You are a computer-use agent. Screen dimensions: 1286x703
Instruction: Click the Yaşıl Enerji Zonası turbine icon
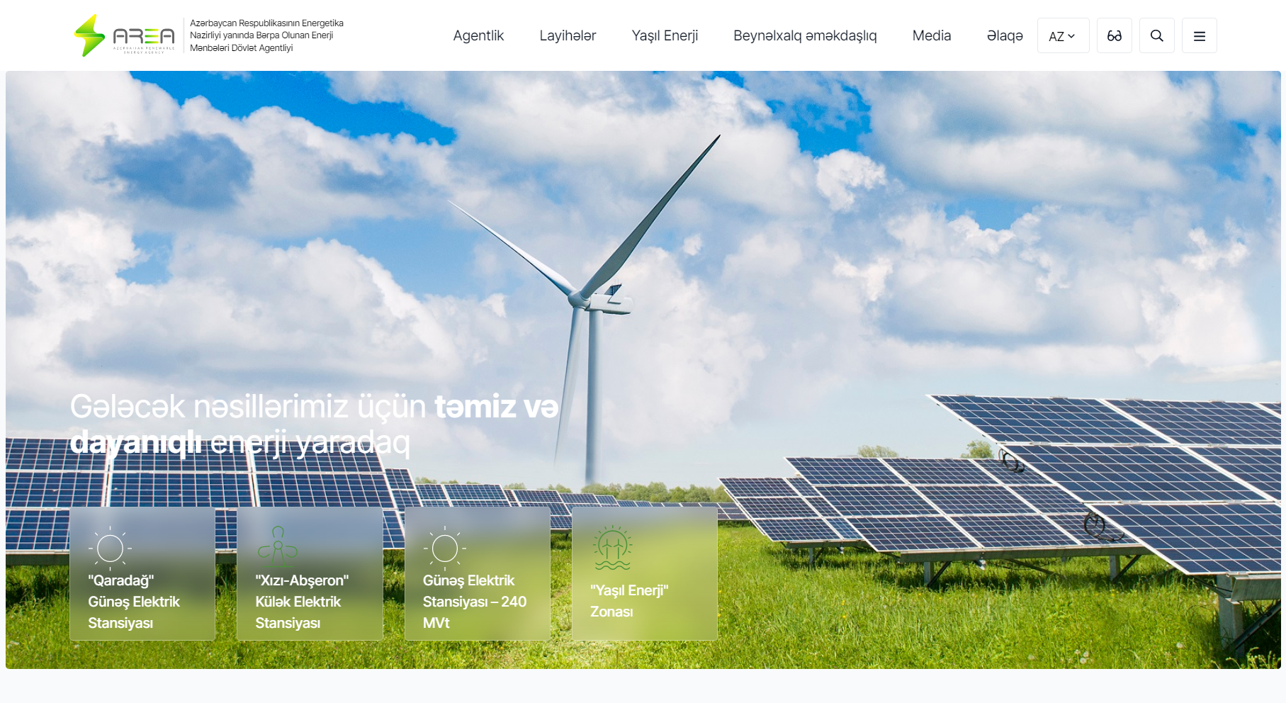coord(612,548)
